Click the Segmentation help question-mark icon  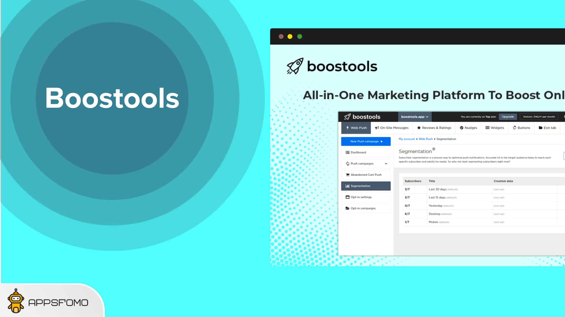point(433,149)
